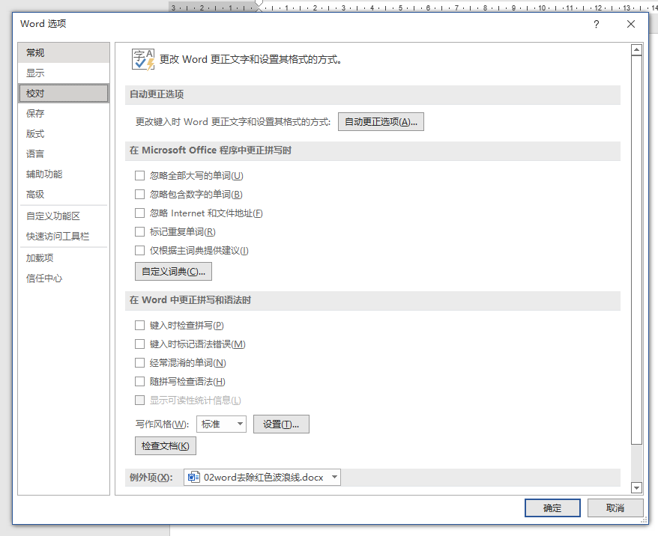Toggle 随拼写检查语法 checkbox
The width and height of the screenshot is (658, 536).
click(139, 381)
